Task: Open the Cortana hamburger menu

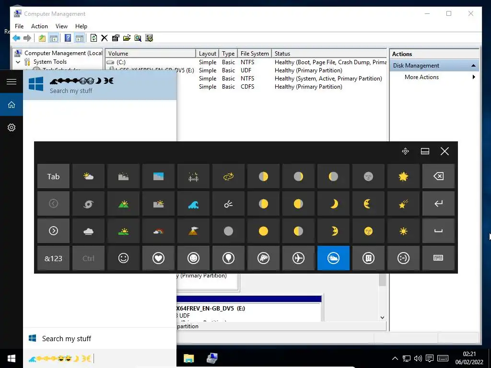Action: (x=12, y=81)
